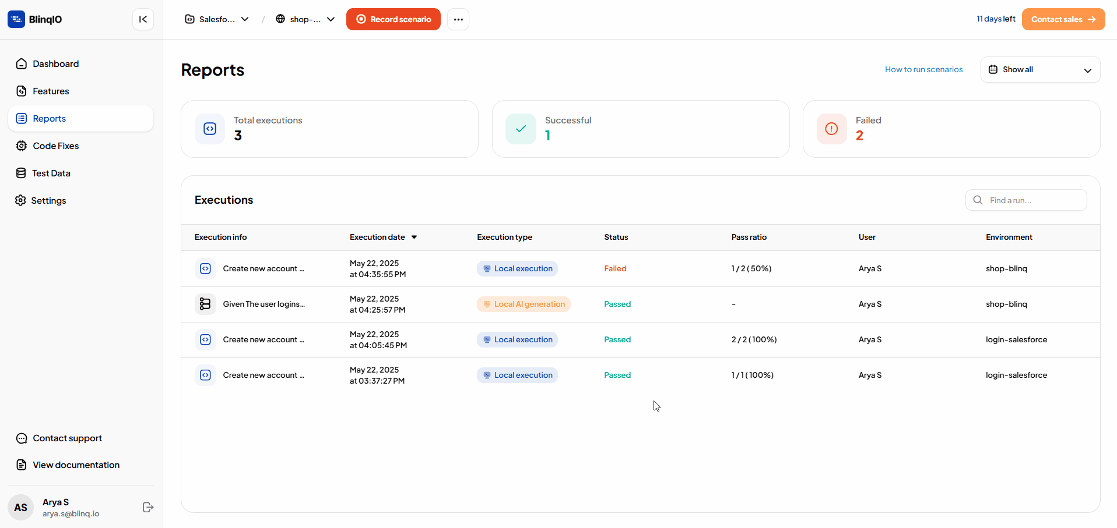Click the AS user avatar

tap(21, 508)
